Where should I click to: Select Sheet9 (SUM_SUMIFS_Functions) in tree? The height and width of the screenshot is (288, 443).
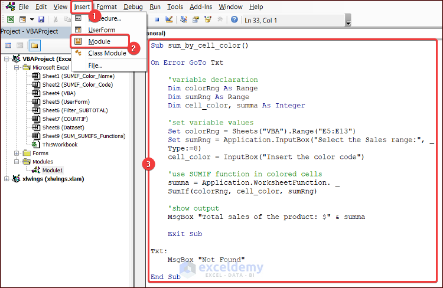tap(84, 136)
